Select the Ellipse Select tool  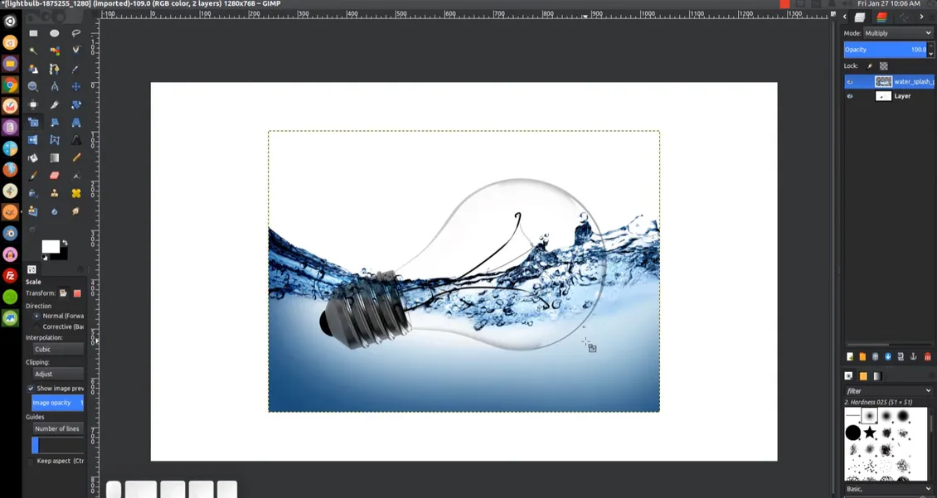[x=55, y=33]
